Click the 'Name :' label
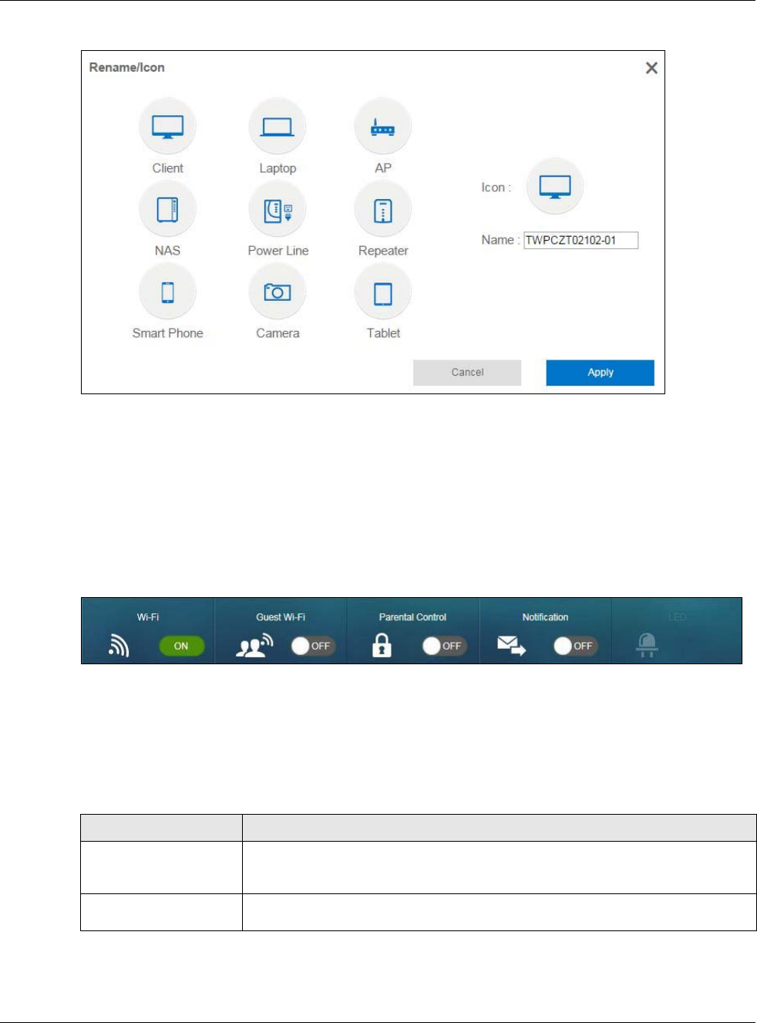 point(500,240)
